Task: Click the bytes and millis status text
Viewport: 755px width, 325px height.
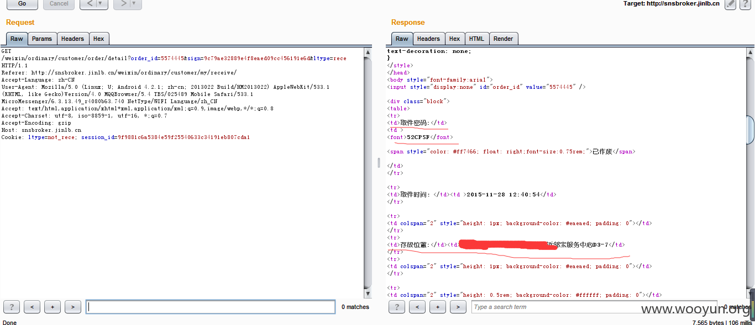Action: pyautogui.click(x=722, y=322)
